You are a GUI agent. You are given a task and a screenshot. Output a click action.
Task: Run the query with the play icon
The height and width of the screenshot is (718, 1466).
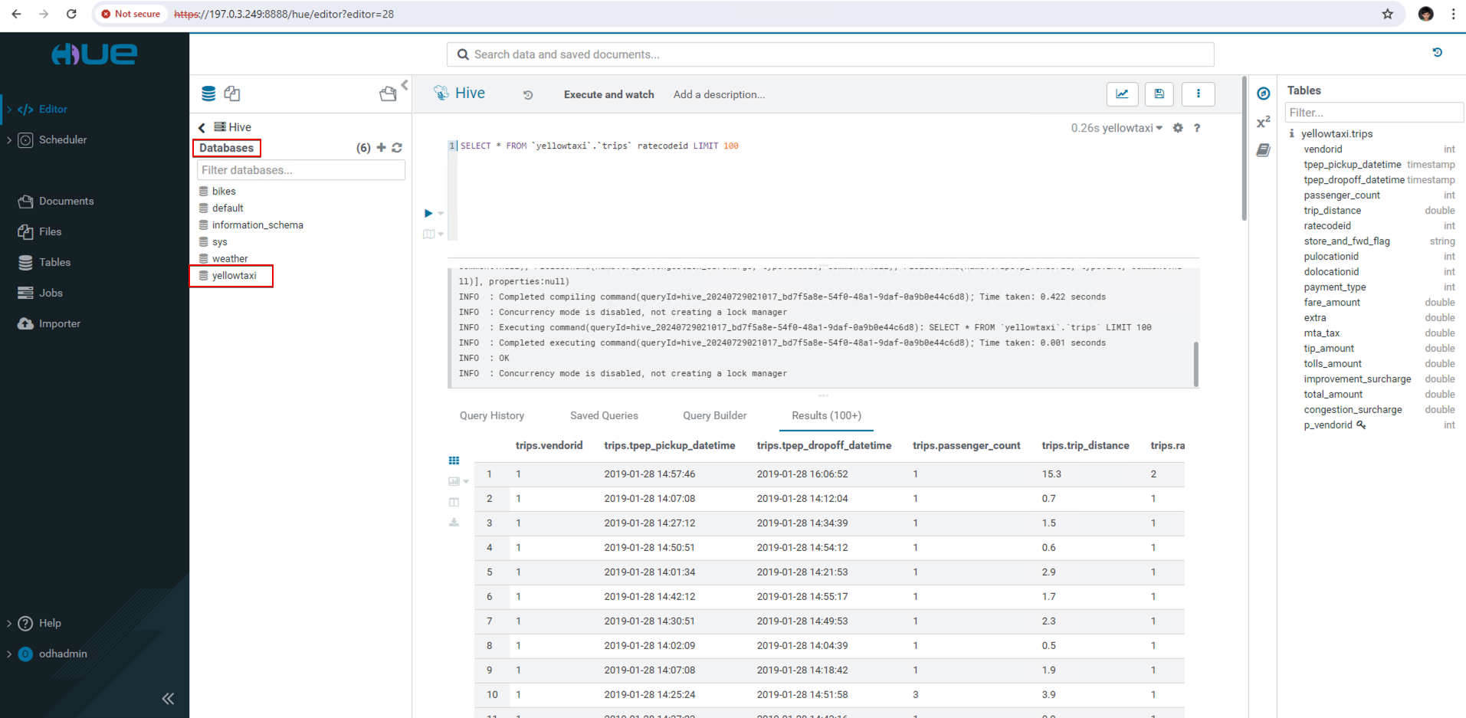pos(428,213)
